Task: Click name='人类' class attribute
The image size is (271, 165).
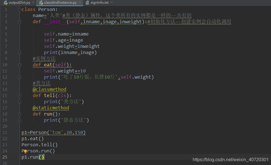Action: [x=47, y=15]
